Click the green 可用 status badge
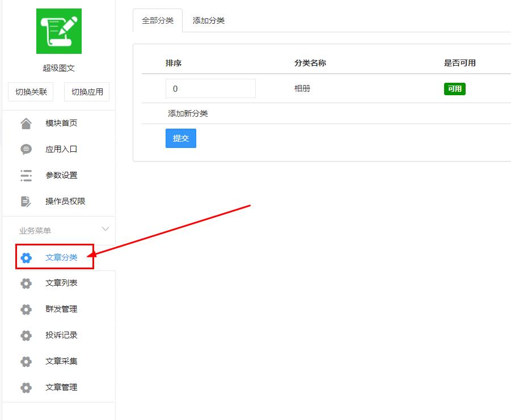The height and width of the screenshot is (420, 511). point(455,89)
